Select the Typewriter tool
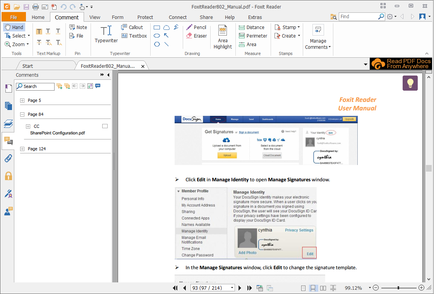The width and height of the screenshot is (446, 294). coord(106,34)
